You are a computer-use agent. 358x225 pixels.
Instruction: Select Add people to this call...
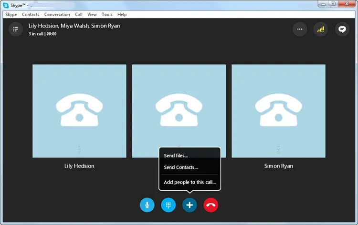pyautogui.click(x=190, y=182)
